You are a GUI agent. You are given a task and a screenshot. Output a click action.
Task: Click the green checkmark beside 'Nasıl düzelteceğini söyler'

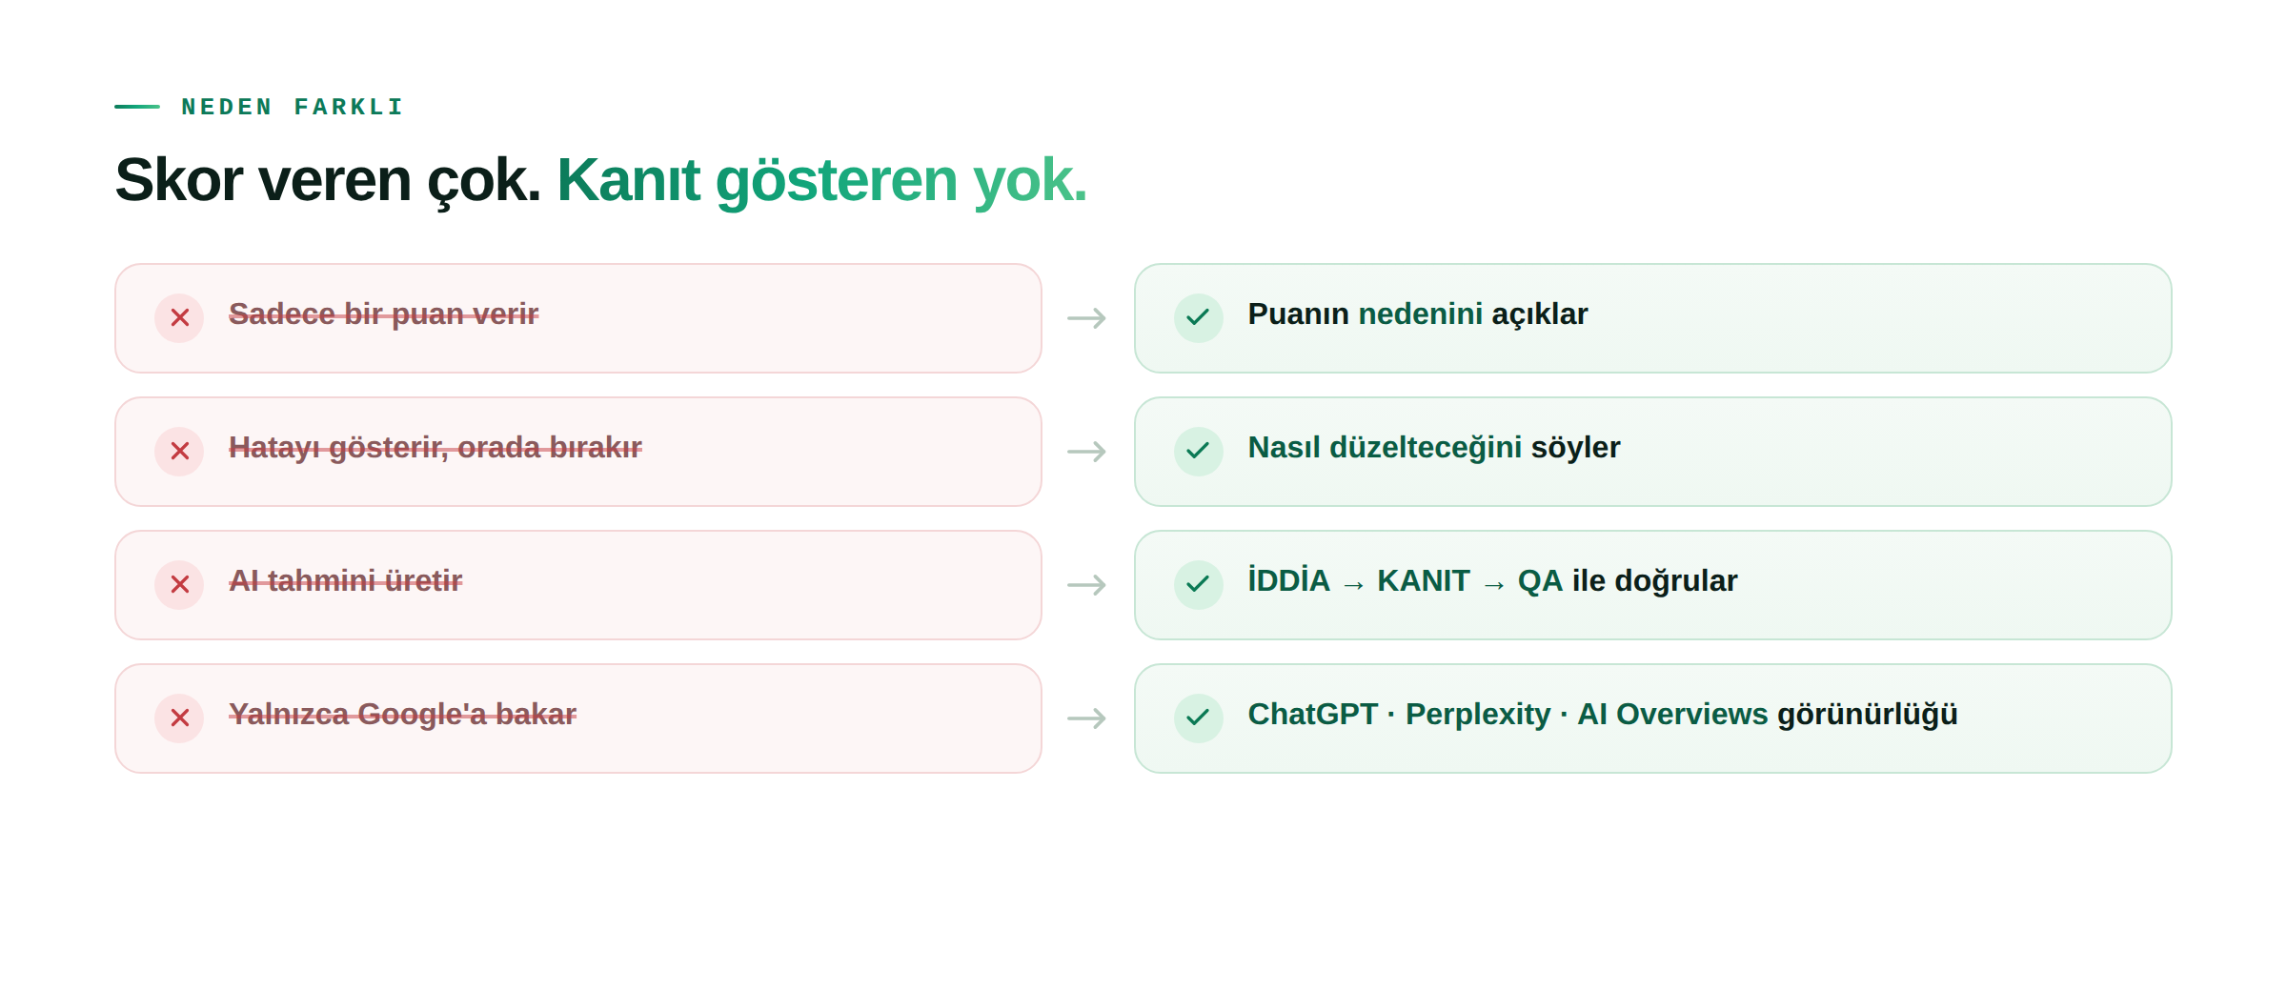(x=1198, y=452)
